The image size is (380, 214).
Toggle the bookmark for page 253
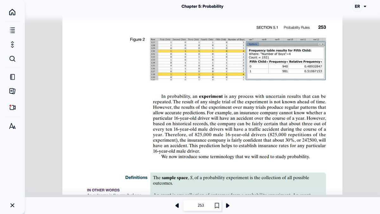click(x=217, y=205)
